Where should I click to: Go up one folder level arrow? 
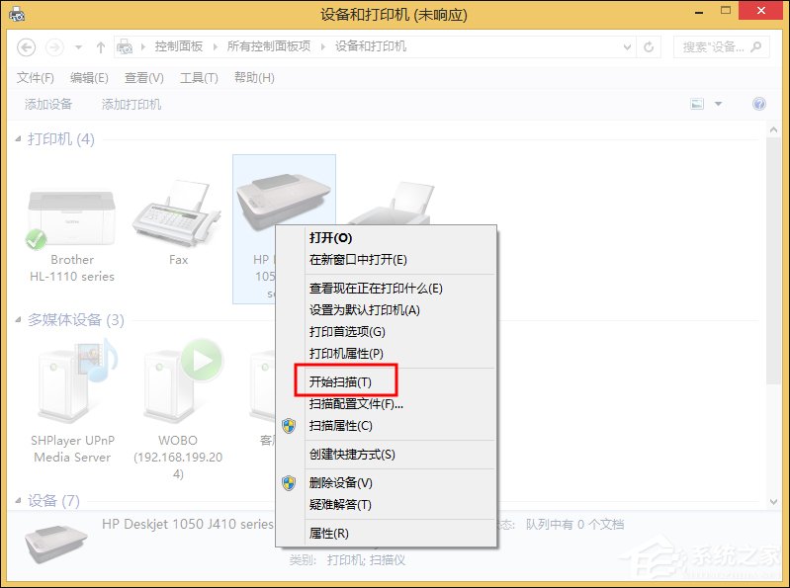pyautogui.click(x=101, y=46)
